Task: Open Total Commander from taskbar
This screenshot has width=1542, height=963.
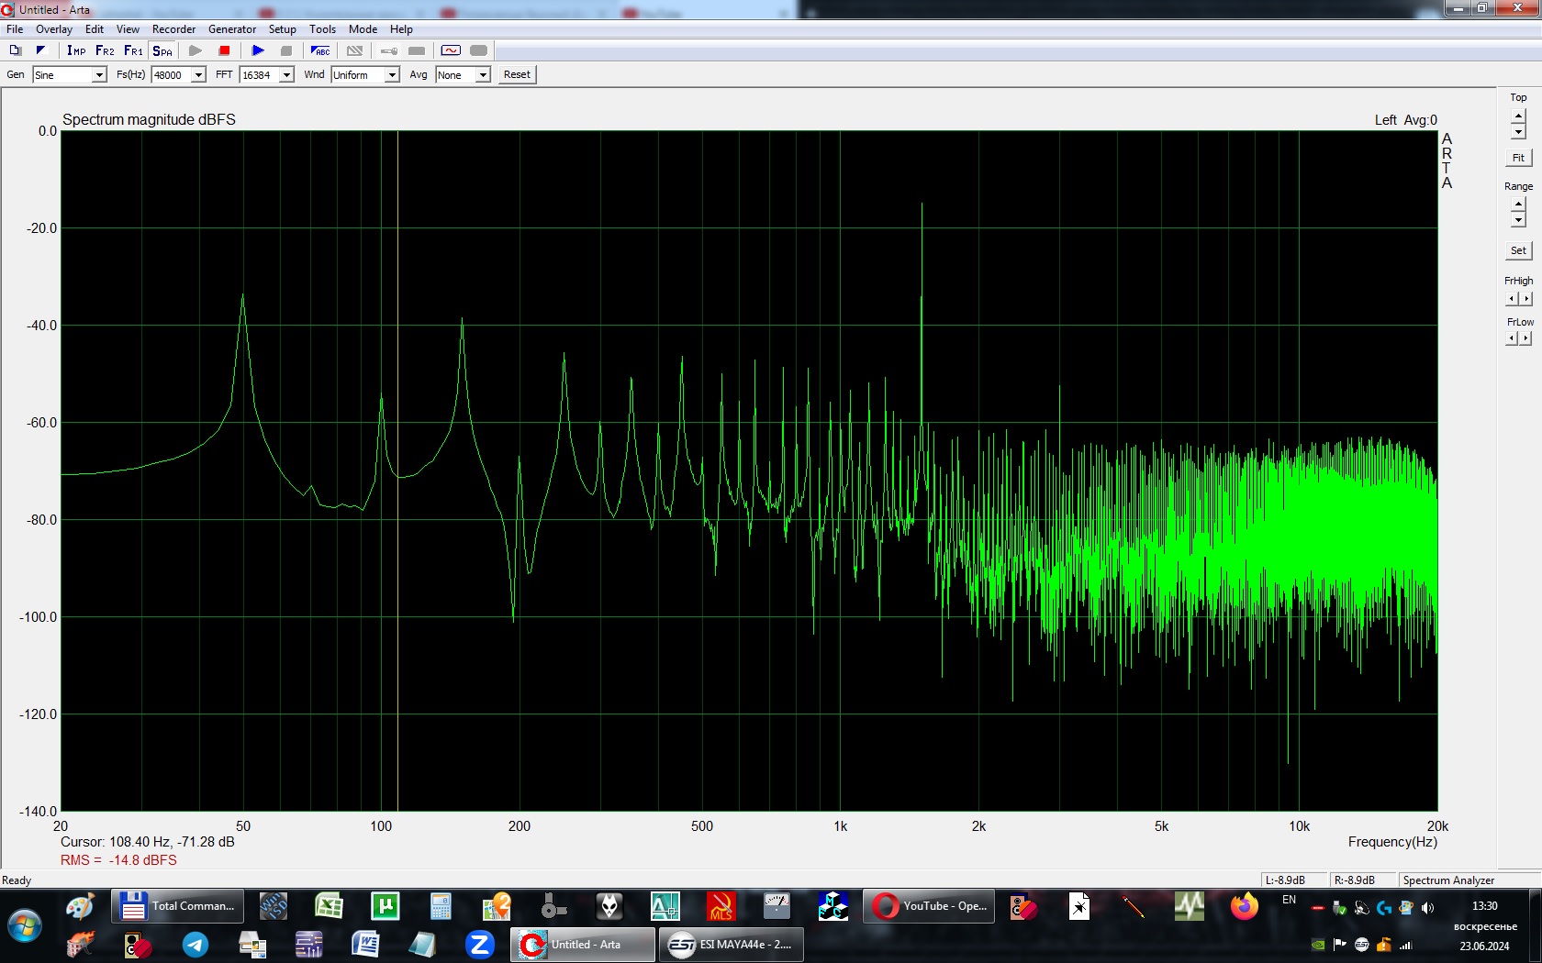Action: point(178,906)
